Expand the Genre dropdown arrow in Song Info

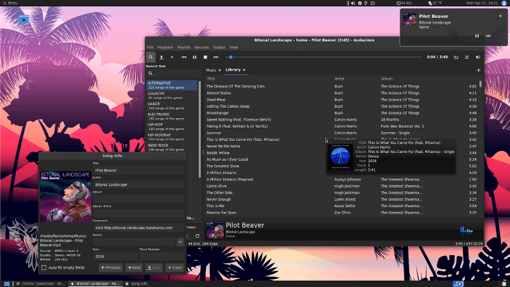180,242
